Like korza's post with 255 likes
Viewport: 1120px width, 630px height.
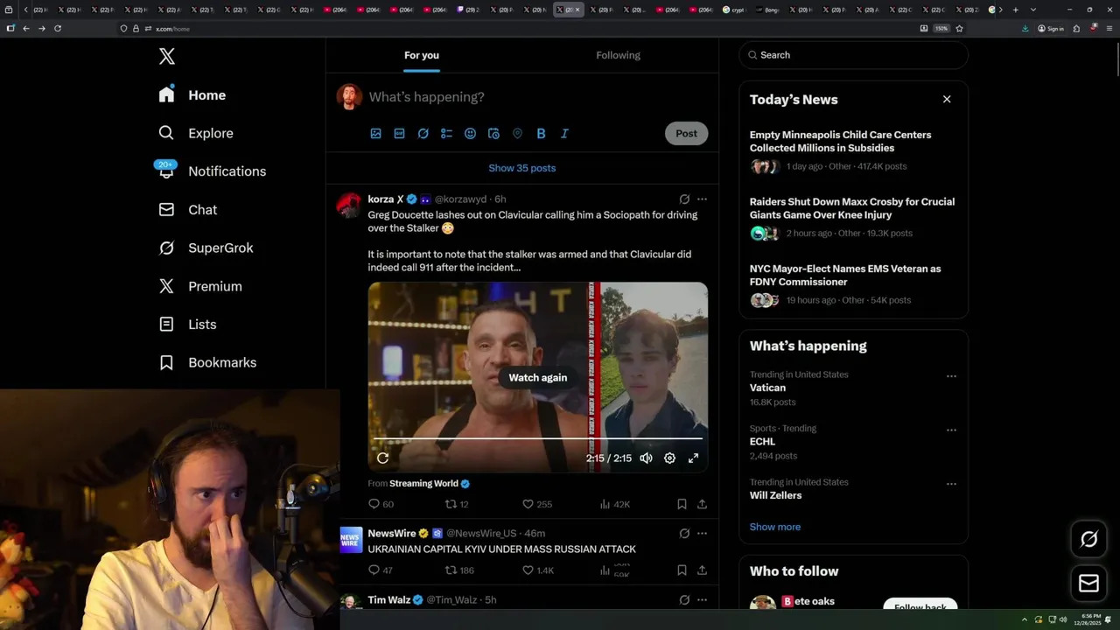click(x=536, y=505)
